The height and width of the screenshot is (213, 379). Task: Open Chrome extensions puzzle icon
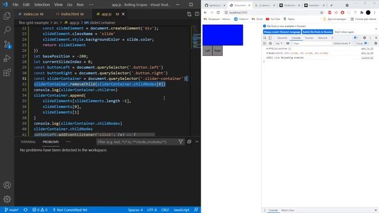click(362, 12)
